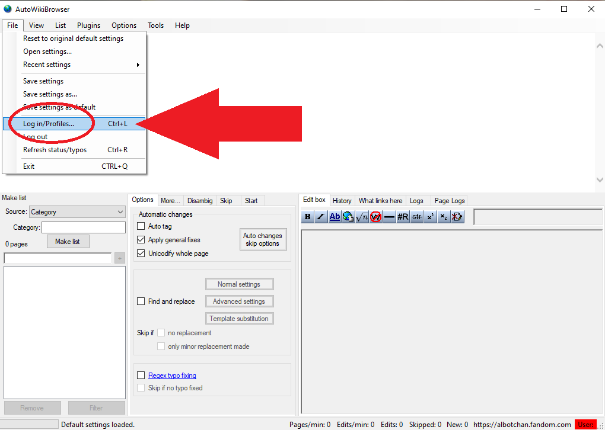The image size is (605, 430).
Task: Apply italic formatting in edit box toolbar
Action: click(x=321, y=217)
